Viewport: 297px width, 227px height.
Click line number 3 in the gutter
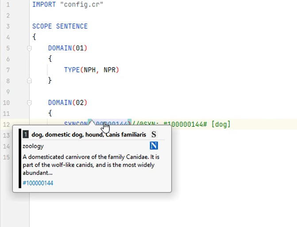click(x=7, y=26)
